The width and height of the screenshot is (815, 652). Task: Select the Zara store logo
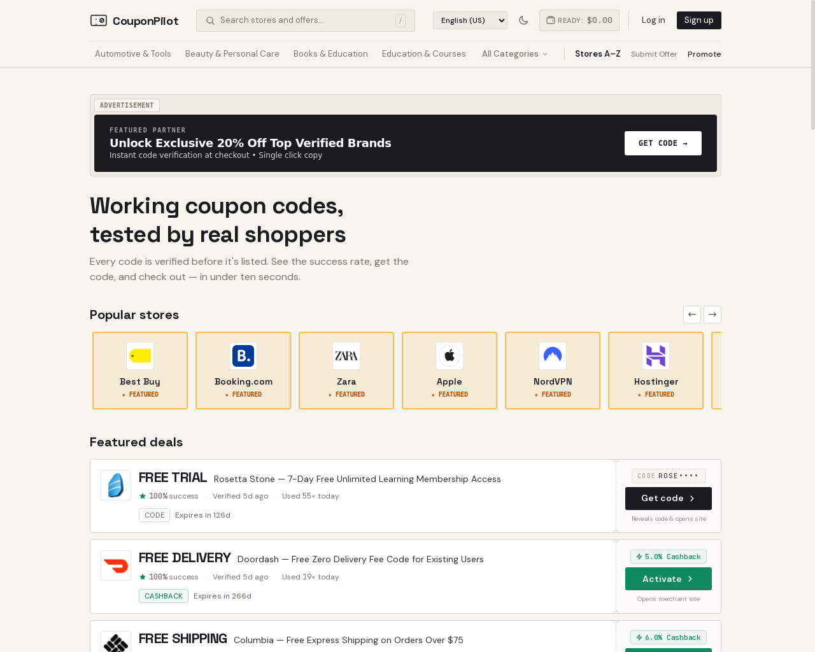click(346, 356)
